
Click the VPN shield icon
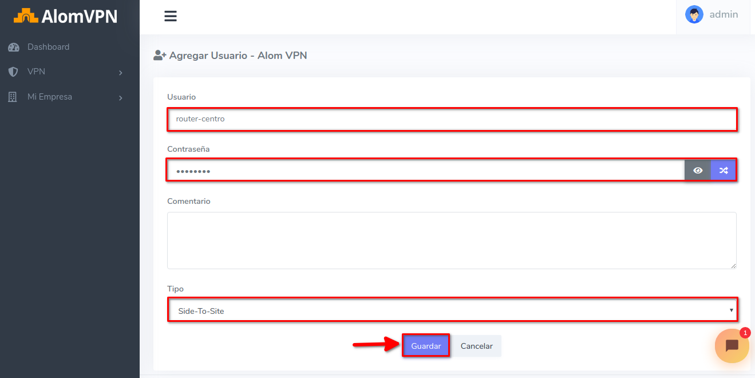click(13, 72)
